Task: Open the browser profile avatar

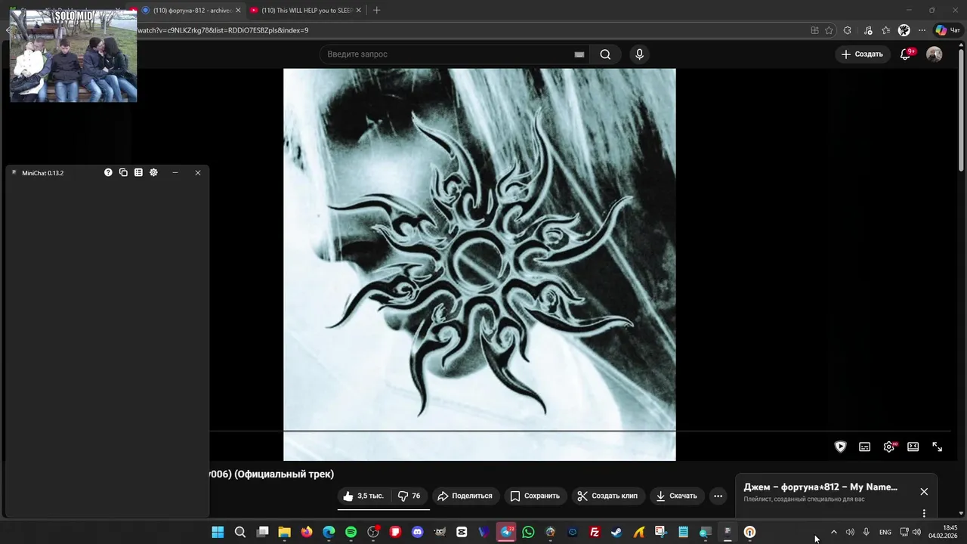Action: coord(904,30)
